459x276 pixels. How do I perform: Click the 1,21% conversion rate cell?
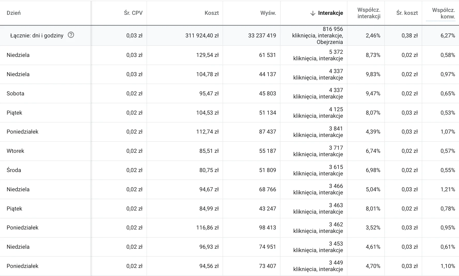pyautogui.click(x=448, y=189)
